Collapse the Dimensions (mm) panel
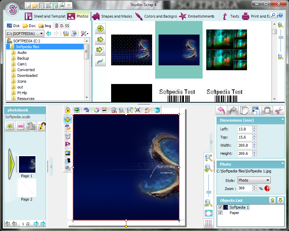The height and width of the screenshot is (231, 289). (x=283, y=119)
